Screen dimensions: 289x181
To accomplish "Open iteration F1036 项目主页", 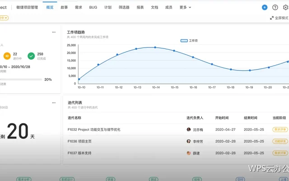I will coord(79,141).
